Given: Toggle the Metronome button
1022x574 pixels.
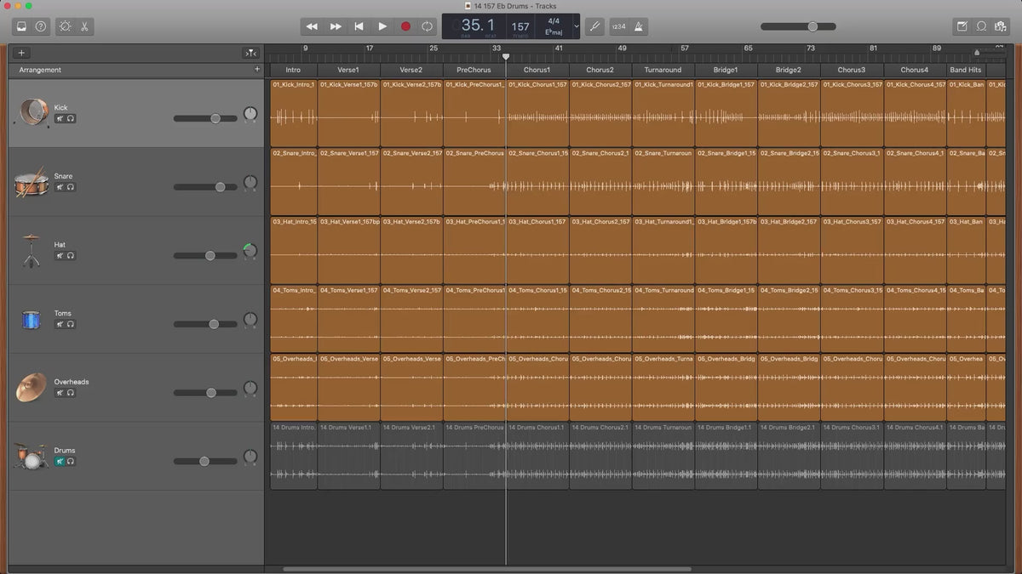Looking at the screenshot, I should (x=638, y=26).
